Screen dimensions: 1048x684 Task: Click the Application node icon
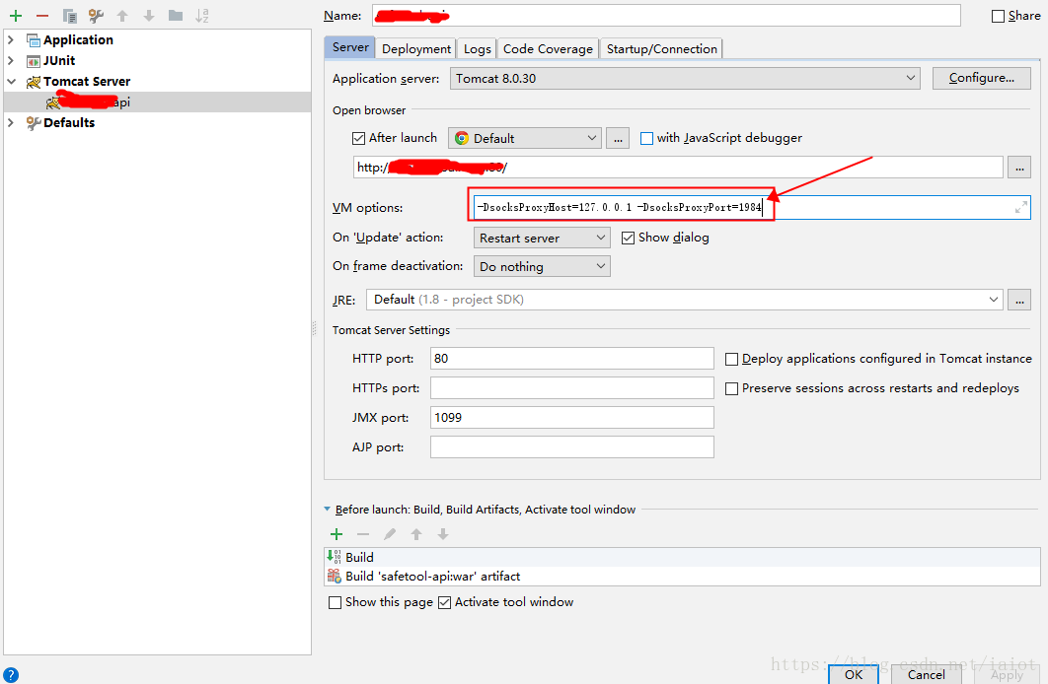click(x=34, y=40)
